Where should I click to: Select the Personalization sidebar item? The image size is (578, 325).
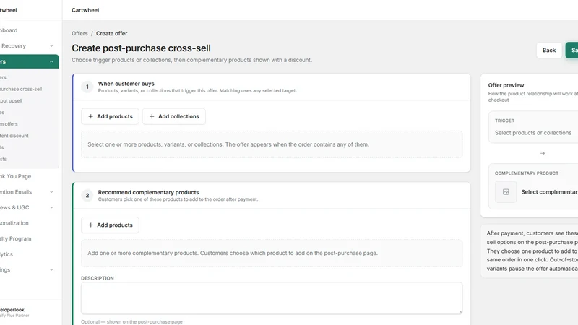point(14,223)
